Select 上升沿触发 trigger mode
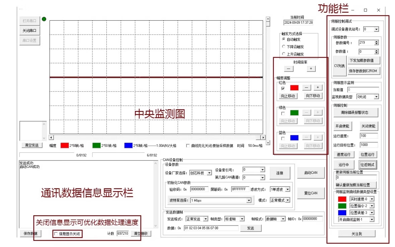 [284, 54]
